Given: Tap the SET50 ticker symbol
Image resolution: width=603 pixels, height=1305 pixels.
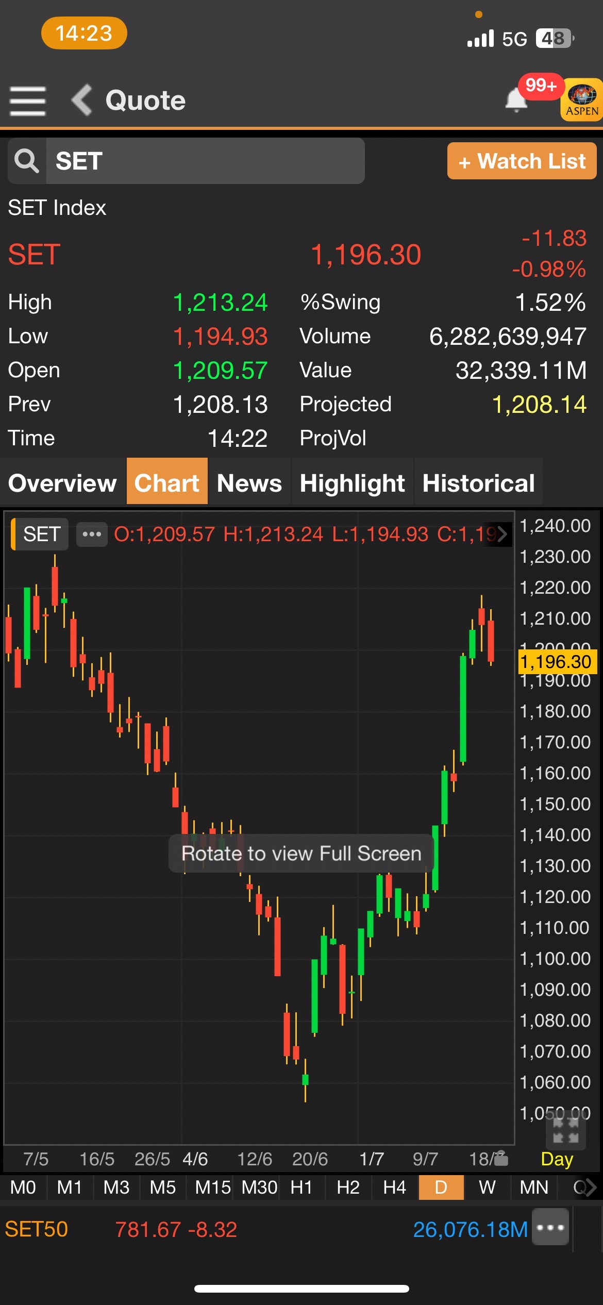Looking at the screenshot, I should 37,1229.
